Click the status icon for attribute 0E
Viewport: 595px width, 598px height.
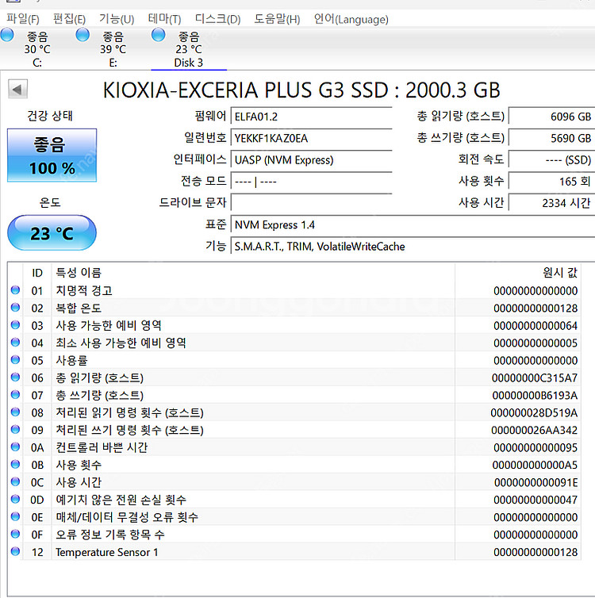tap(15, 516)
